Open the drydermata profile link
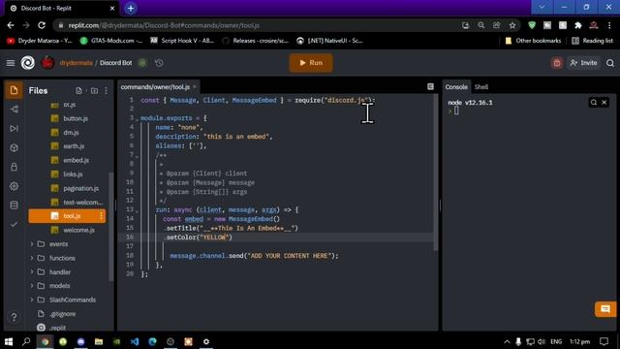The width and height of the screenshot is (620, 349). pos(76,62)
